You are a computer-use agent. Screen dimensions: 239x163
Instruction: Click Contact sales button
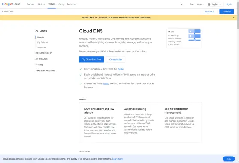[x=116, y=59]
